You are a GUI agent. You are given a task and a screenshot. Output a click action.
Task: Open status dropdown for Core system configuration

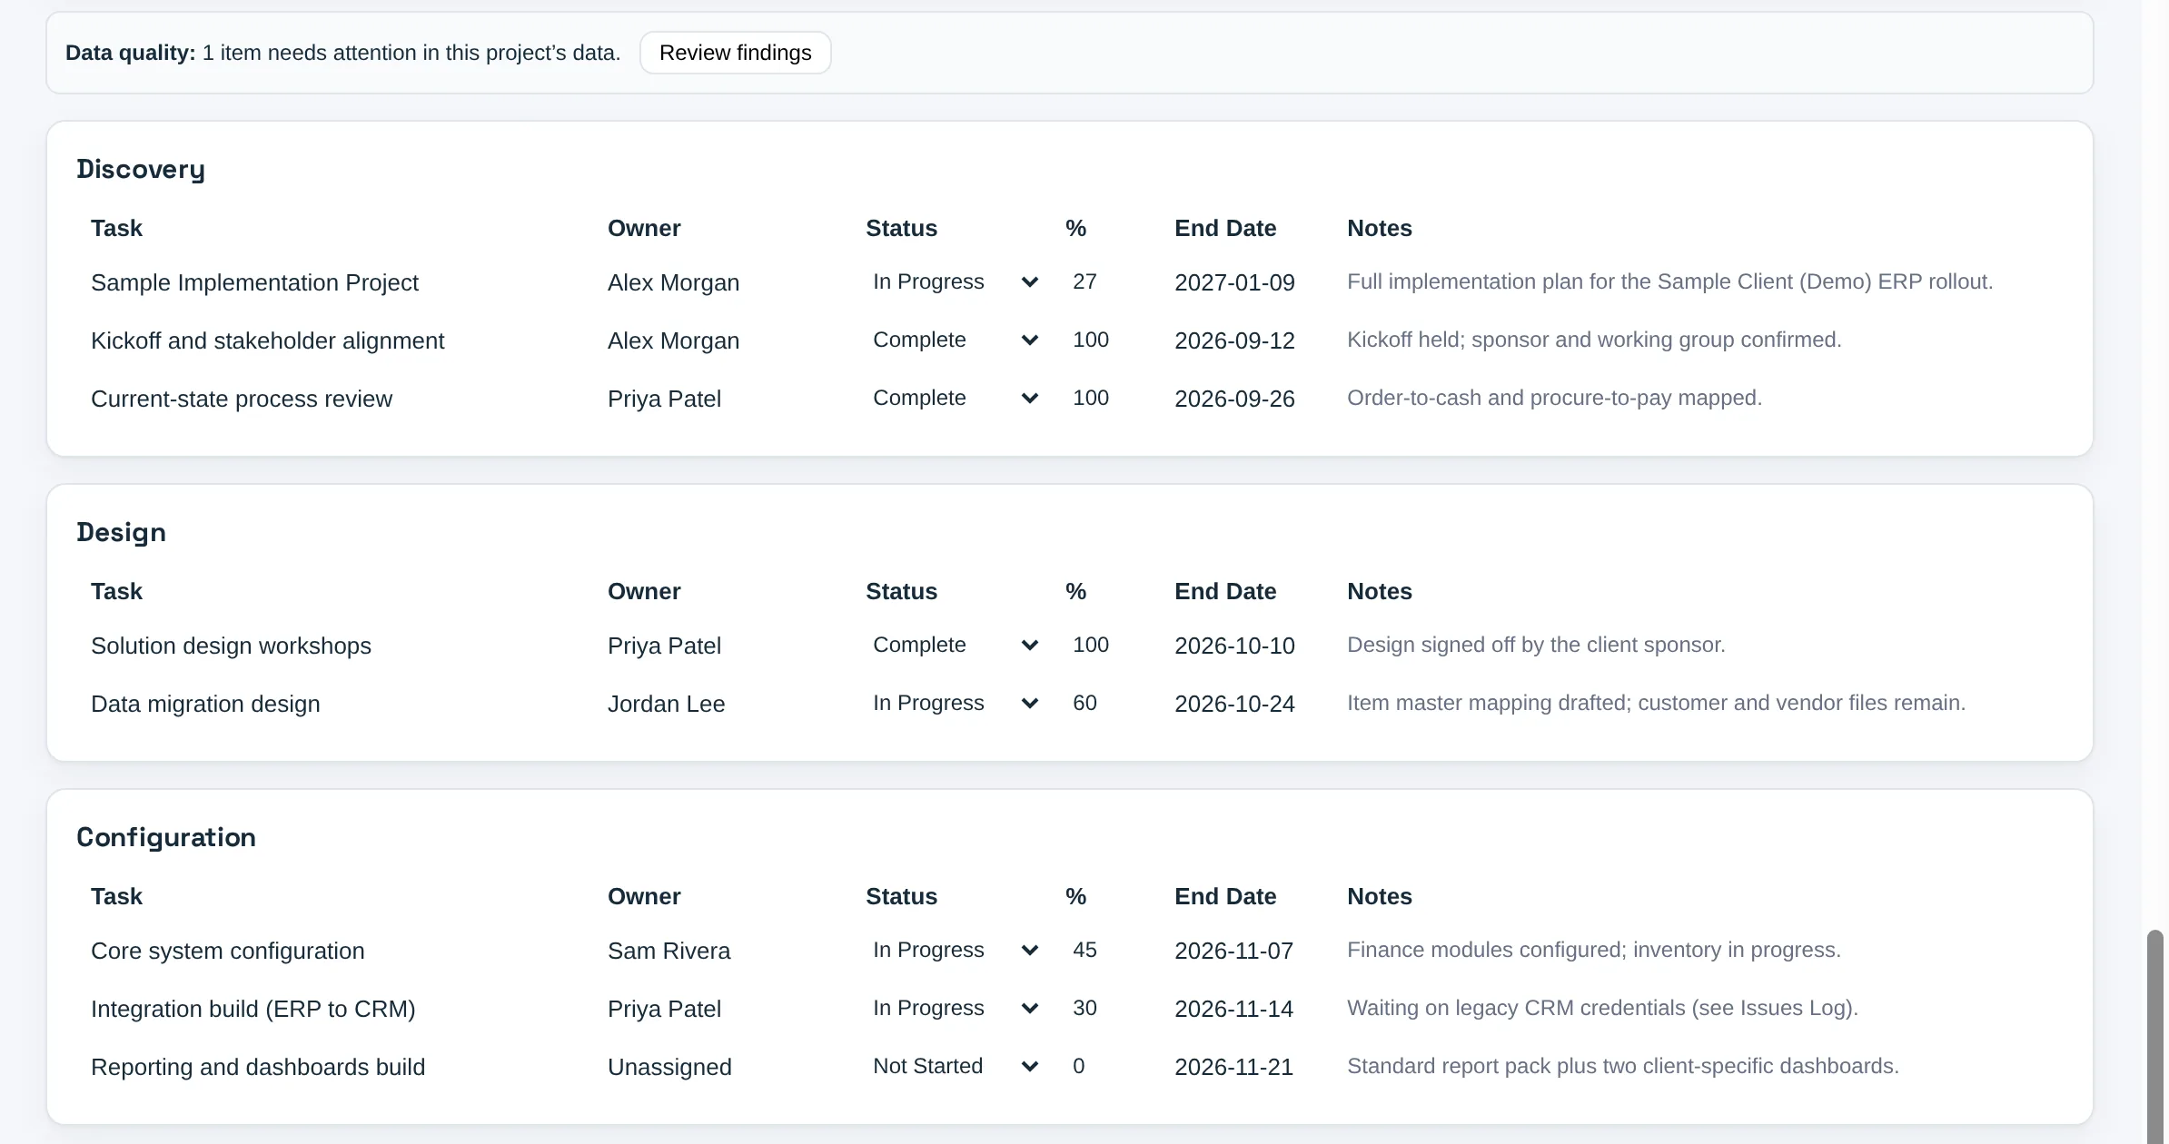tap(955, 950)
